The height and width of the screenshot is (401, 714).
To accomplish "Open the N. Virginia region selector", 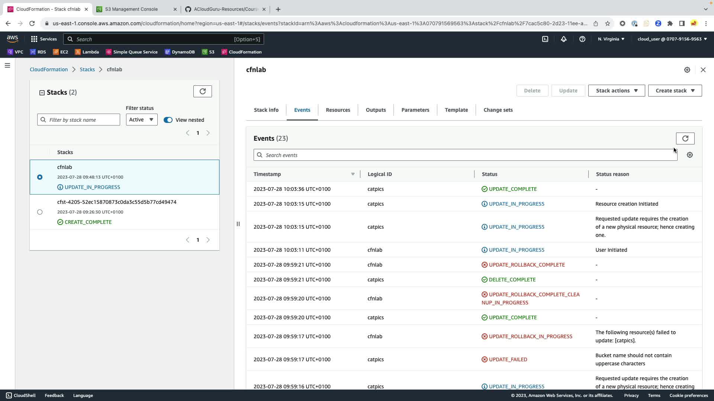I will pyautogui.click(x=611, y=39).
